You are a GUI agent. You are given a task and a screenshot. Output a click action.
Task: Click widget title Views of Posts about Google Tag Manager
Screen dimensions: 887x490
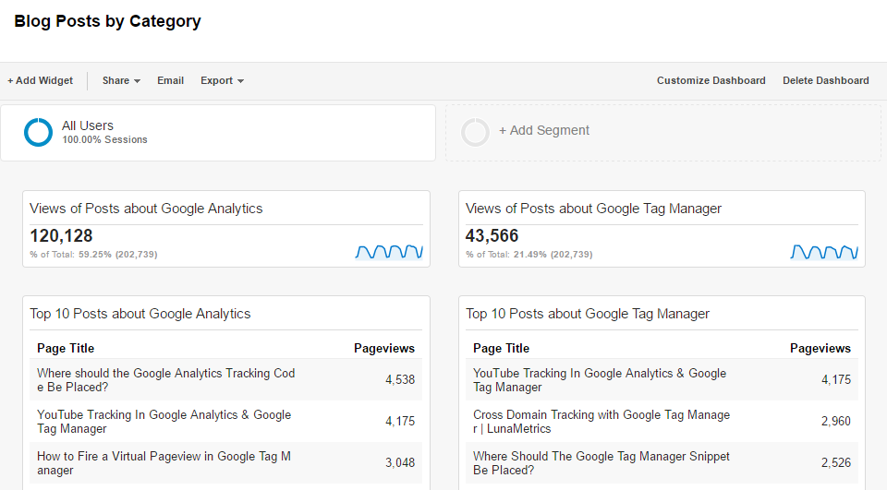pyautogui.click(x=593, y=209)
